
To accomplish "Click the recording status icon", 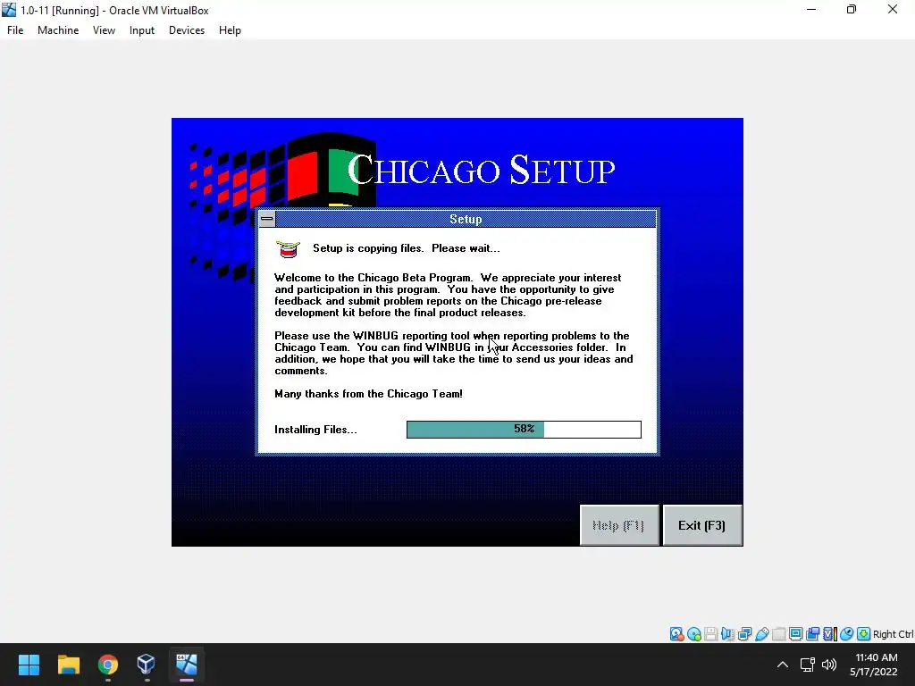I will pyautogui.click(x=812, y=634).
